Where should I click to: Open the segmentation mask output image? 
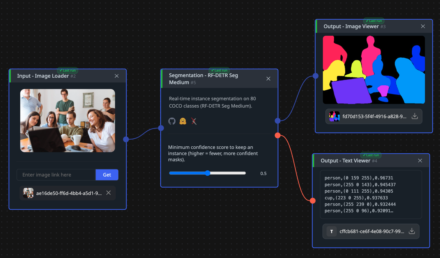(x=374, y=70)
